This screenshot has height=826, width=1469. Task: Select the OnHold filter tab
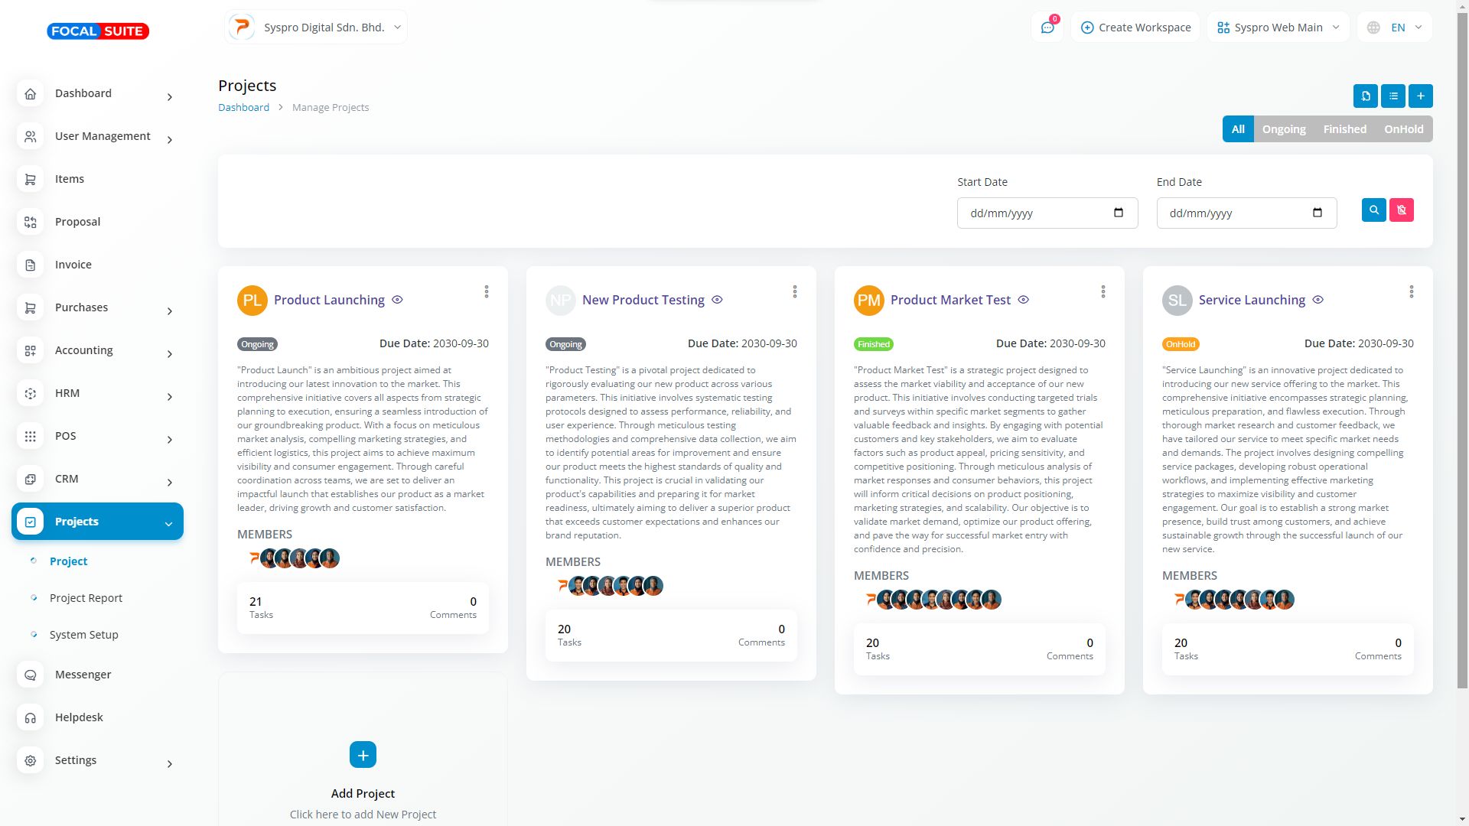tap(1403, 129)
